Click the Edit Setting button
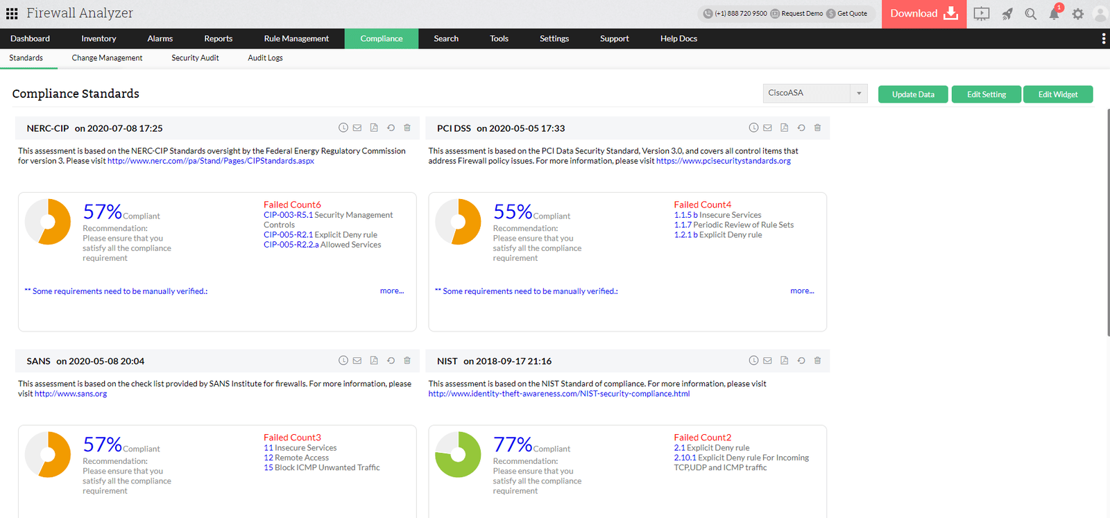The width and height of the screenshot is (1110, 518). coord(987,94)
